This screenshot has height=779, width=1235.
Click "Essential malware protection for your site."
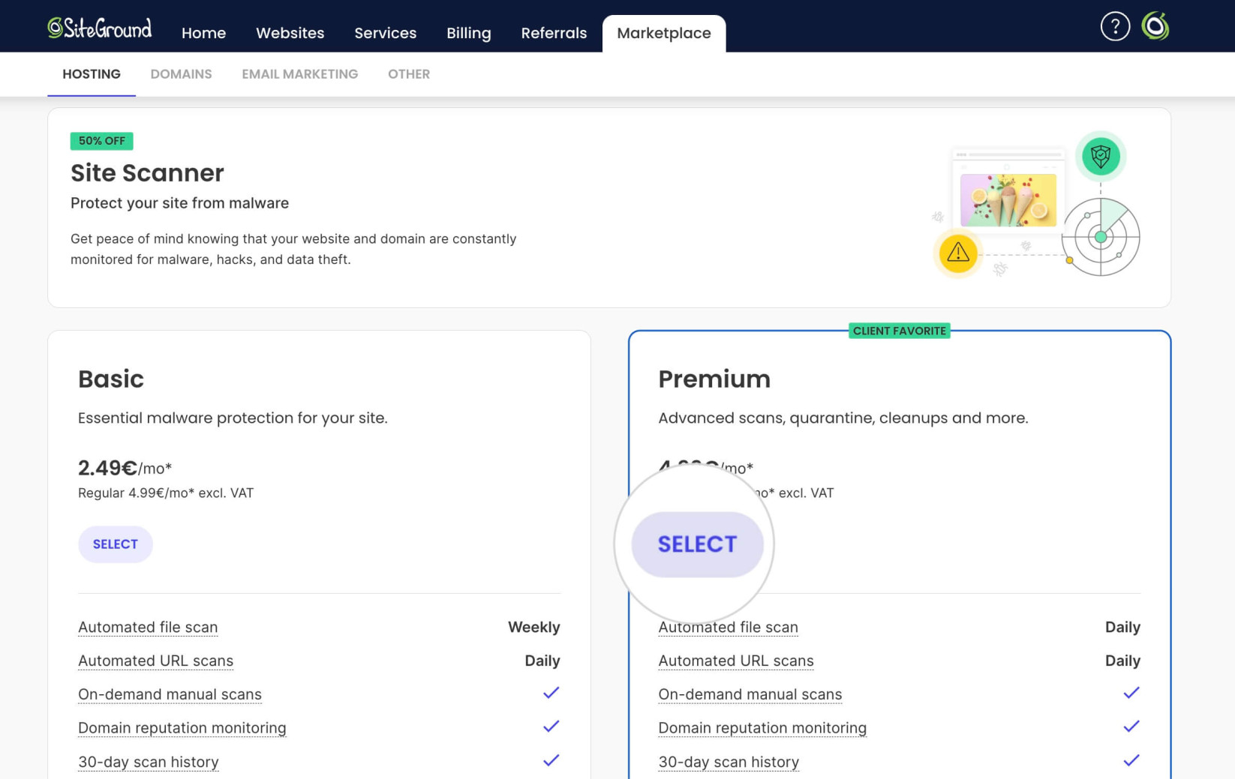[233, 418]
